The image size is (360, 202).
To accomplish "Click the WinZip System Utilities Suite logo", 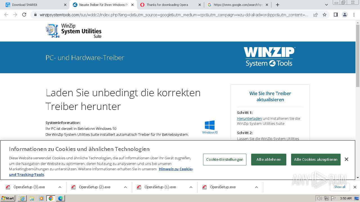I will (x=73, y=31).
